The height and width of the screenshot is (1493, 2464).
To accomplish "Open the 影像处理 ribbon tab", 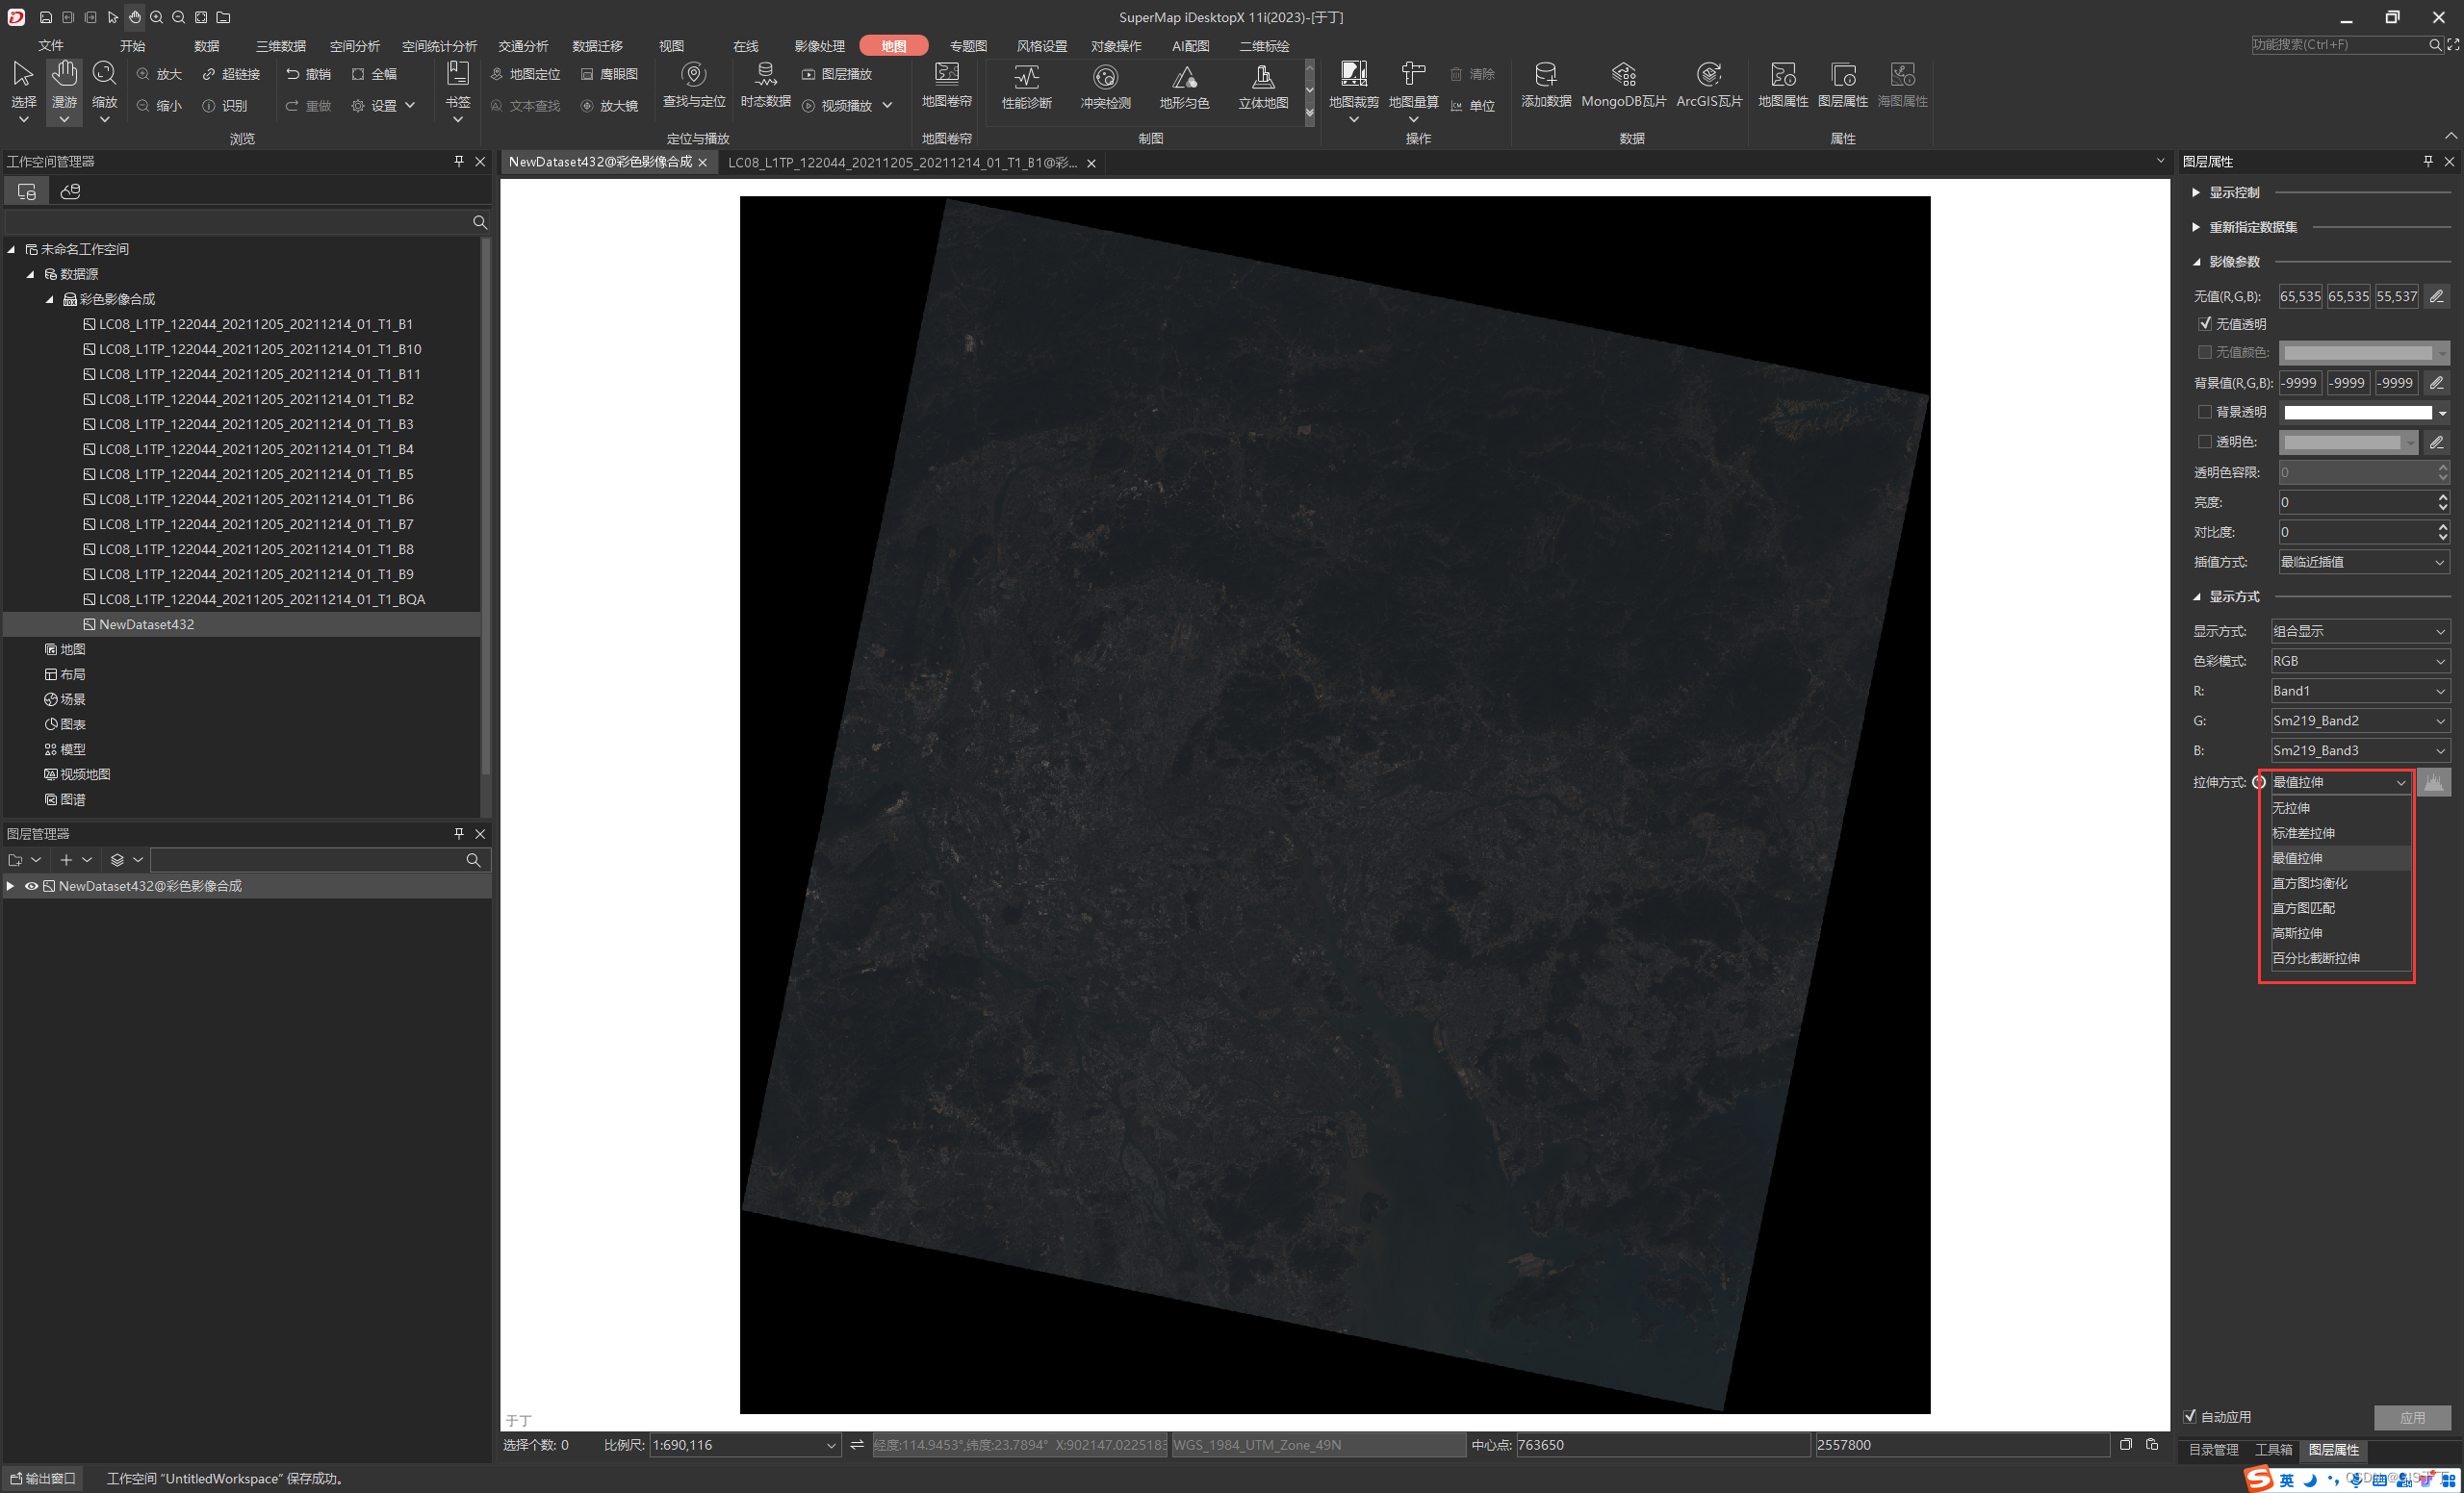I will pos(819,46).
